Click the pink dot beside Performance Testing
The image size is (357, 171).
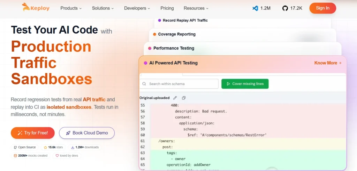click(150, 48)
